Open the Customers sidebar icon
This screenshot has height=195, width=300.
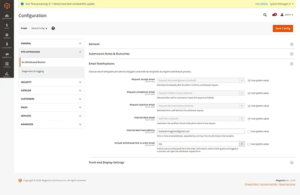click(7, 45)
